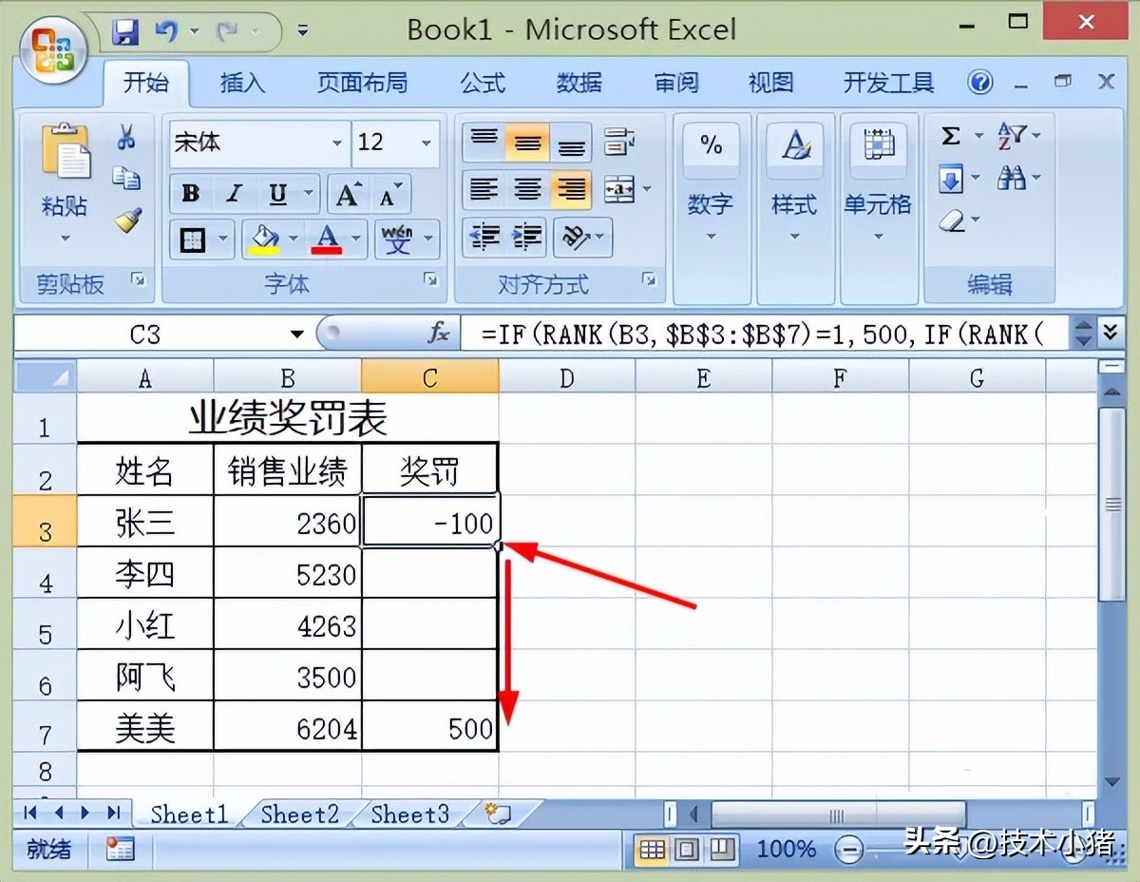Open the clear eraser menu
This screenshot has width=1140, height=882.
[x=959, y=221]
